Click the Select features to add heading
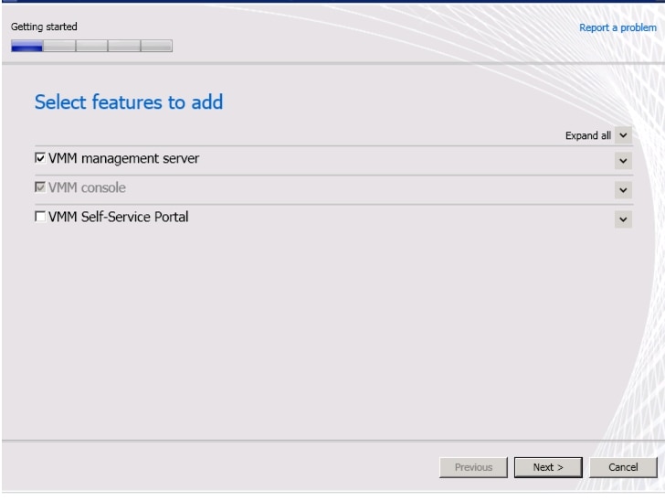 129,101
